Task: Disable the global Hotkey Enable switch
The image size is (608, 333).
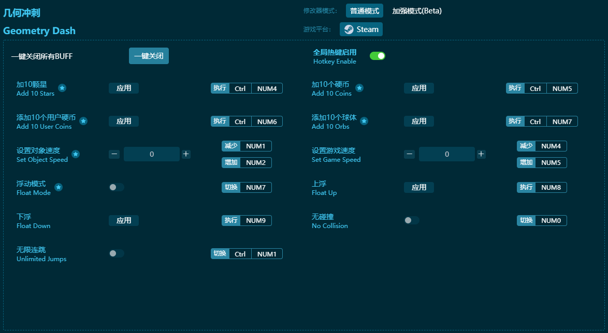Action: click(377, 56)
